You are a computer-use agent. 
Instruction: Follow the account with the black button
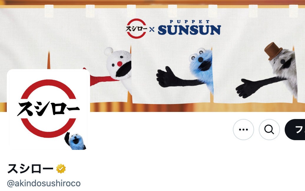[x=295, y=130]
